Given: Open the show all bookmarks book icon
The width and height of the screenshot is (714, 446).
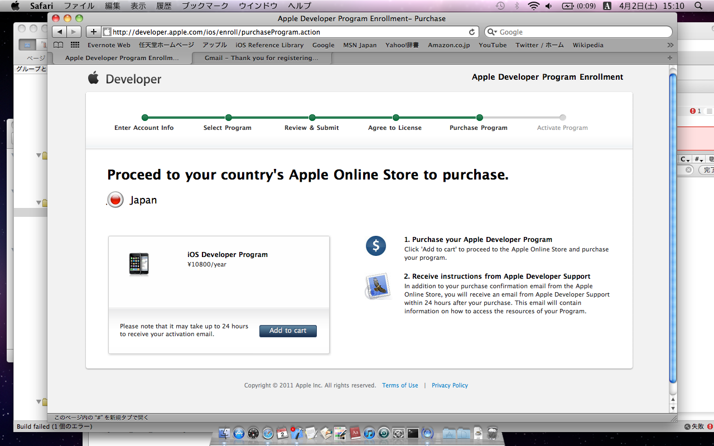Looking at the screenshot, I should (x=58, y=45).
